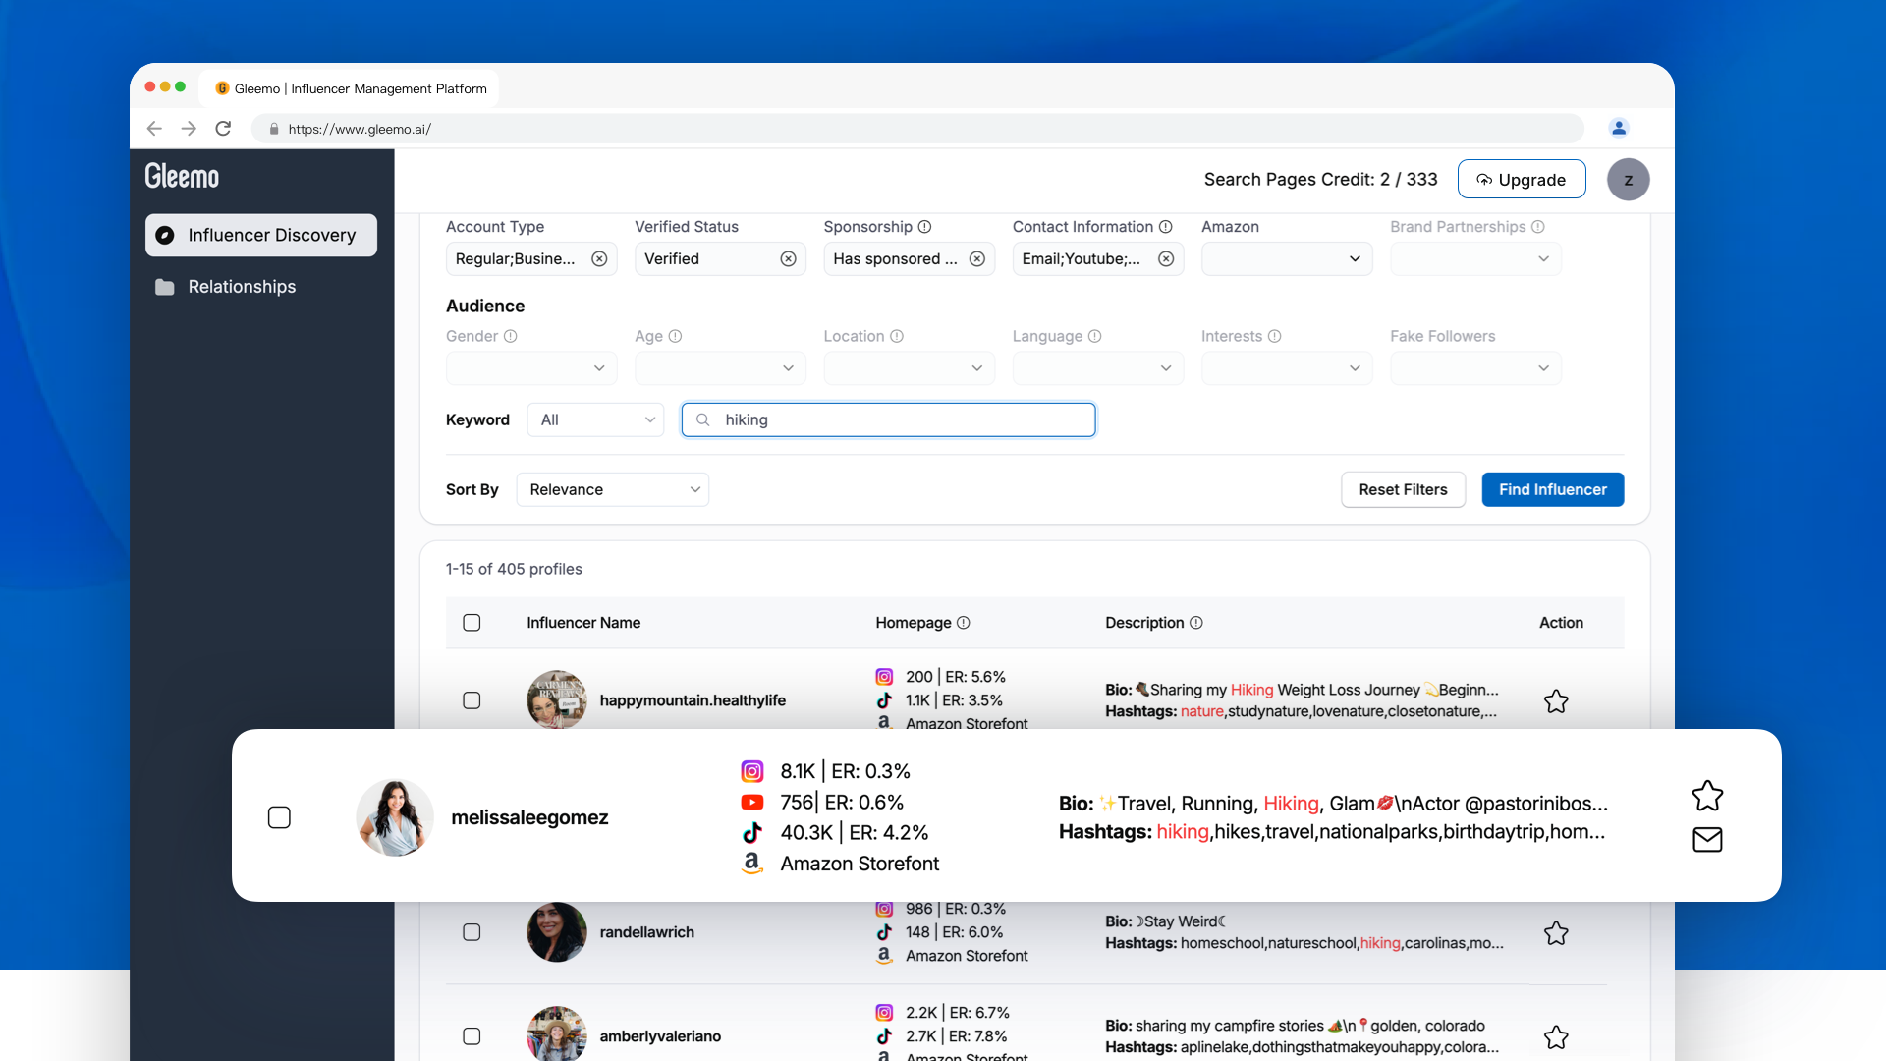Expand the Keyword type All dropdown
Screen dimensions: 1886x1061
[596, 420]
